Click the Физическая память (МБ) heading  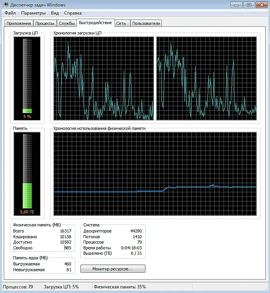[x=37, y=225]
